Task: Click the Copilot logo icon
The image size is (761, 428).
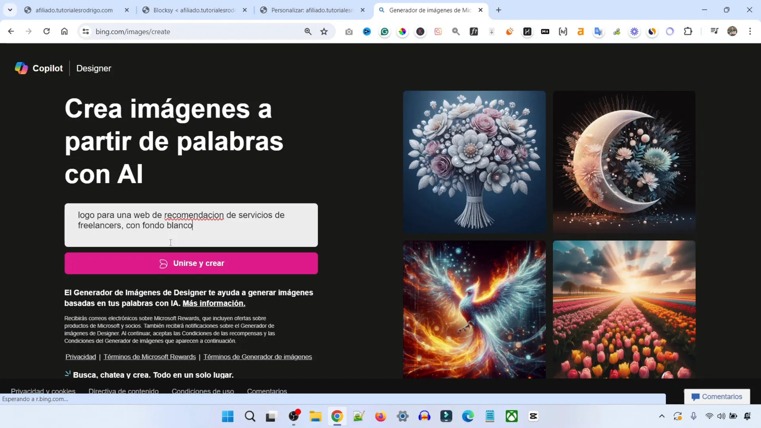Action: (21, 68)
